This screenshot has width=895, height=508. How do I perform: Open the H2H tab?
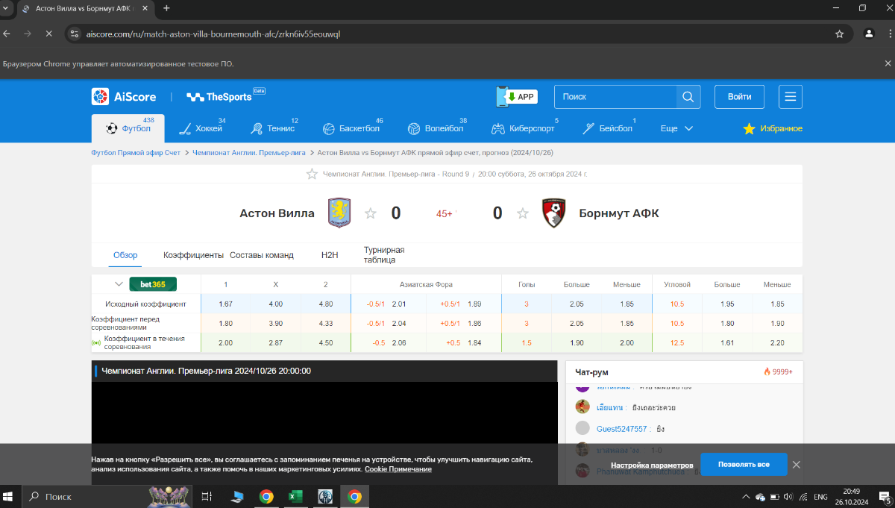330,255
